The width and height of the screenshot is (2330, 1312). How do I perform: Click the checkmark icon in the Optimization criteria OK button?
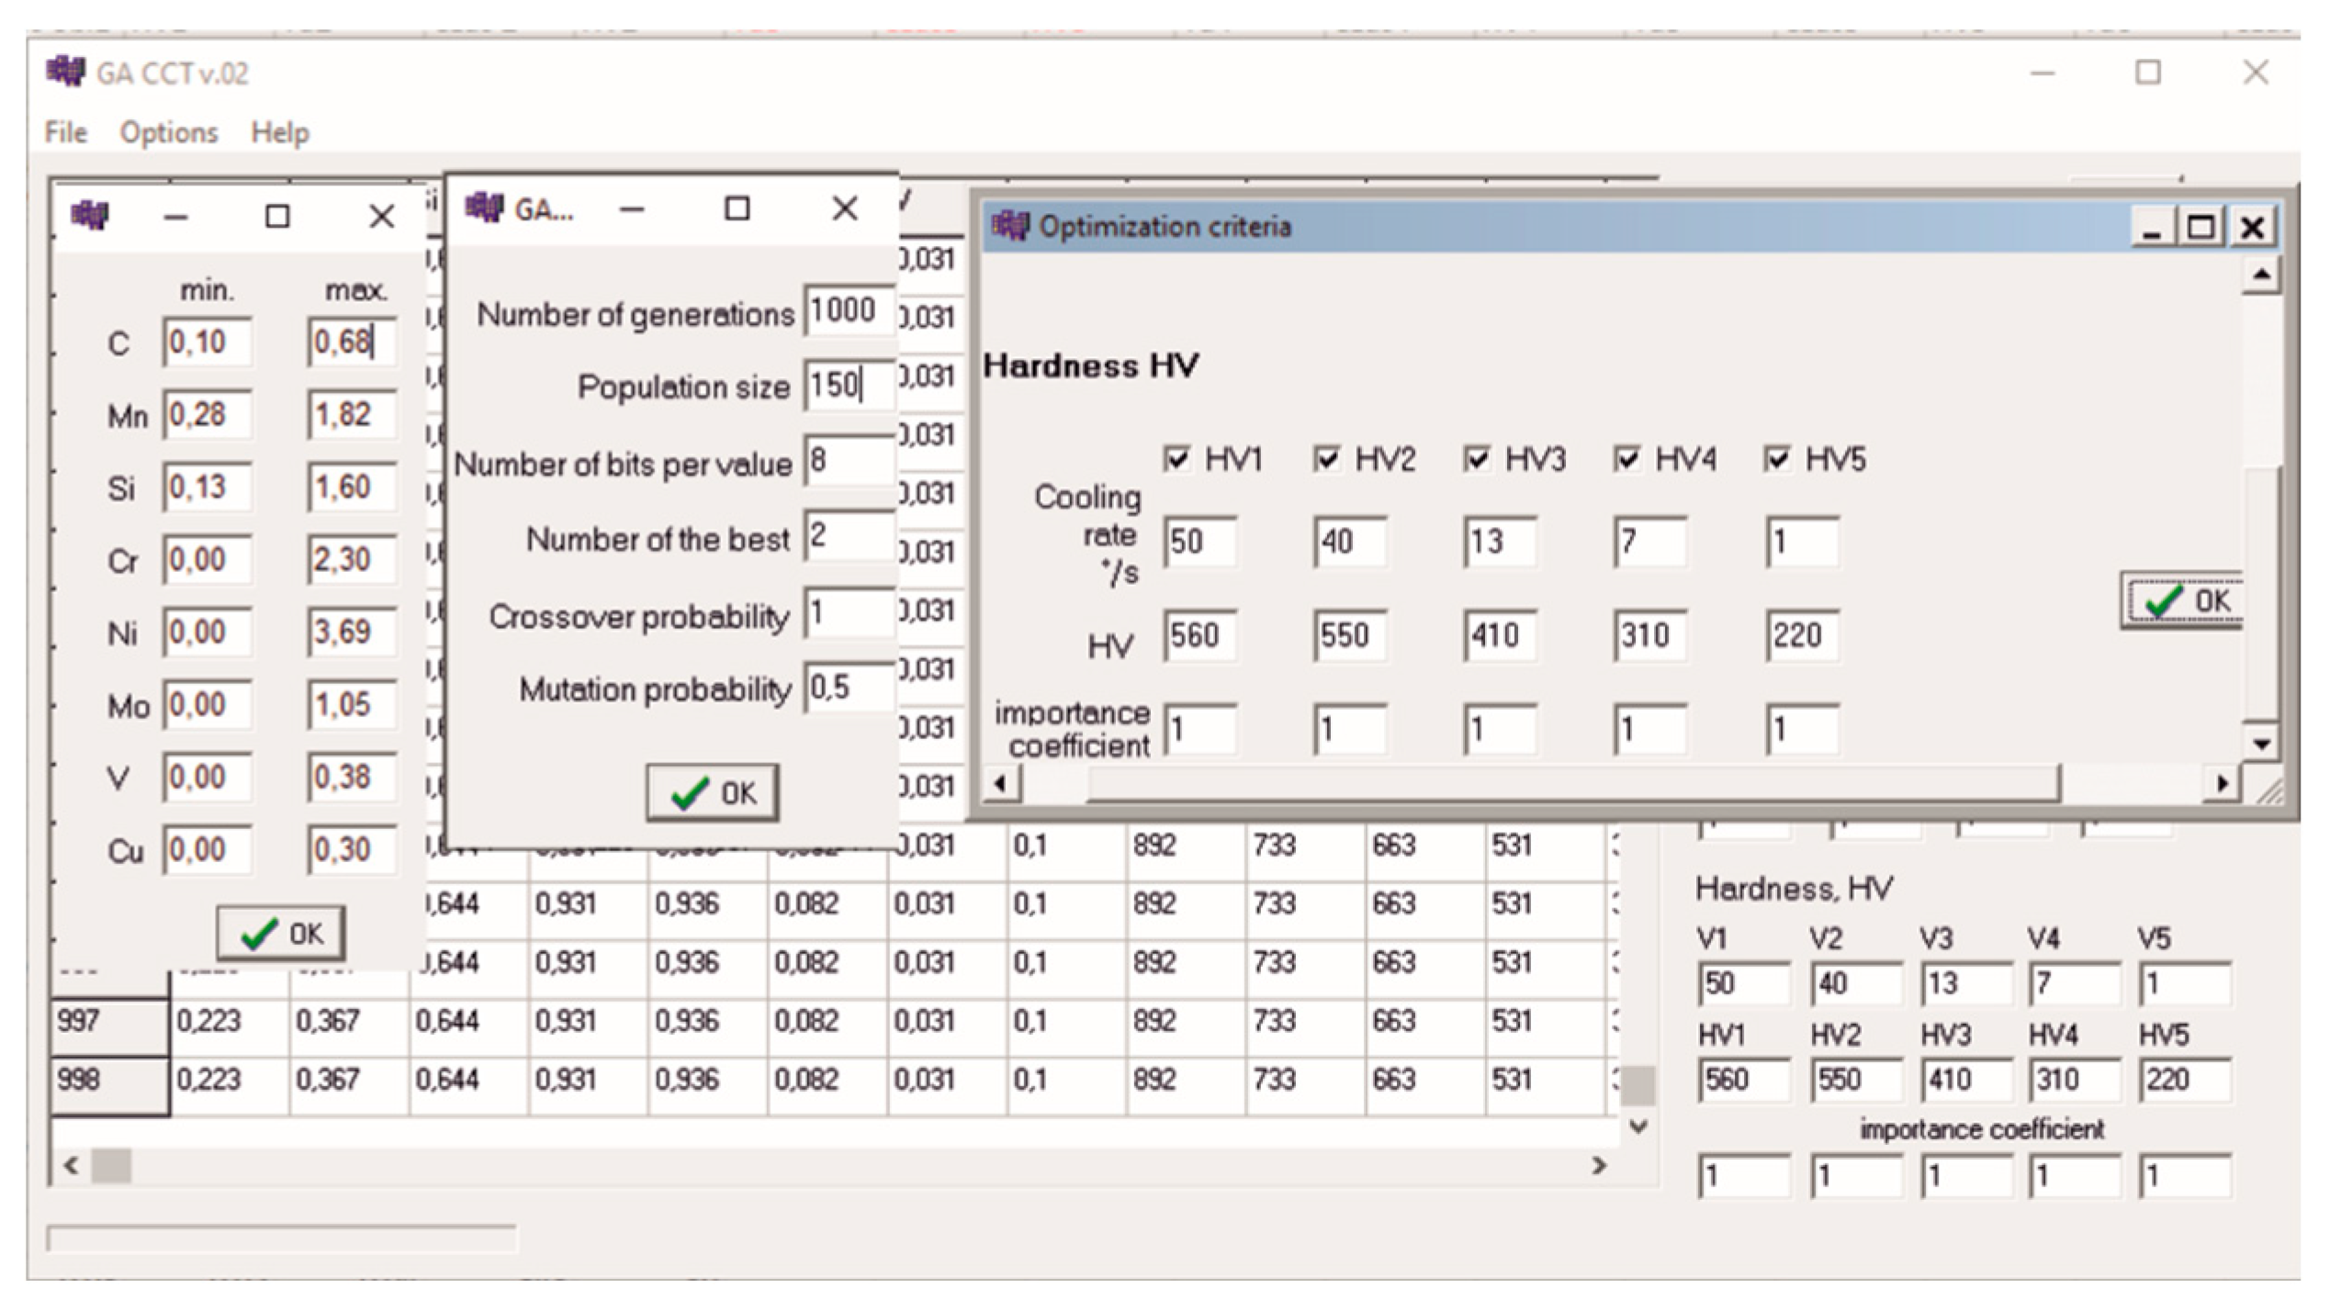2165,602
